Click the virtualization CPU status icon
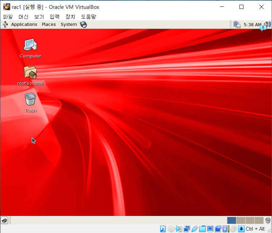272x233 pixels. coord(225,229)
